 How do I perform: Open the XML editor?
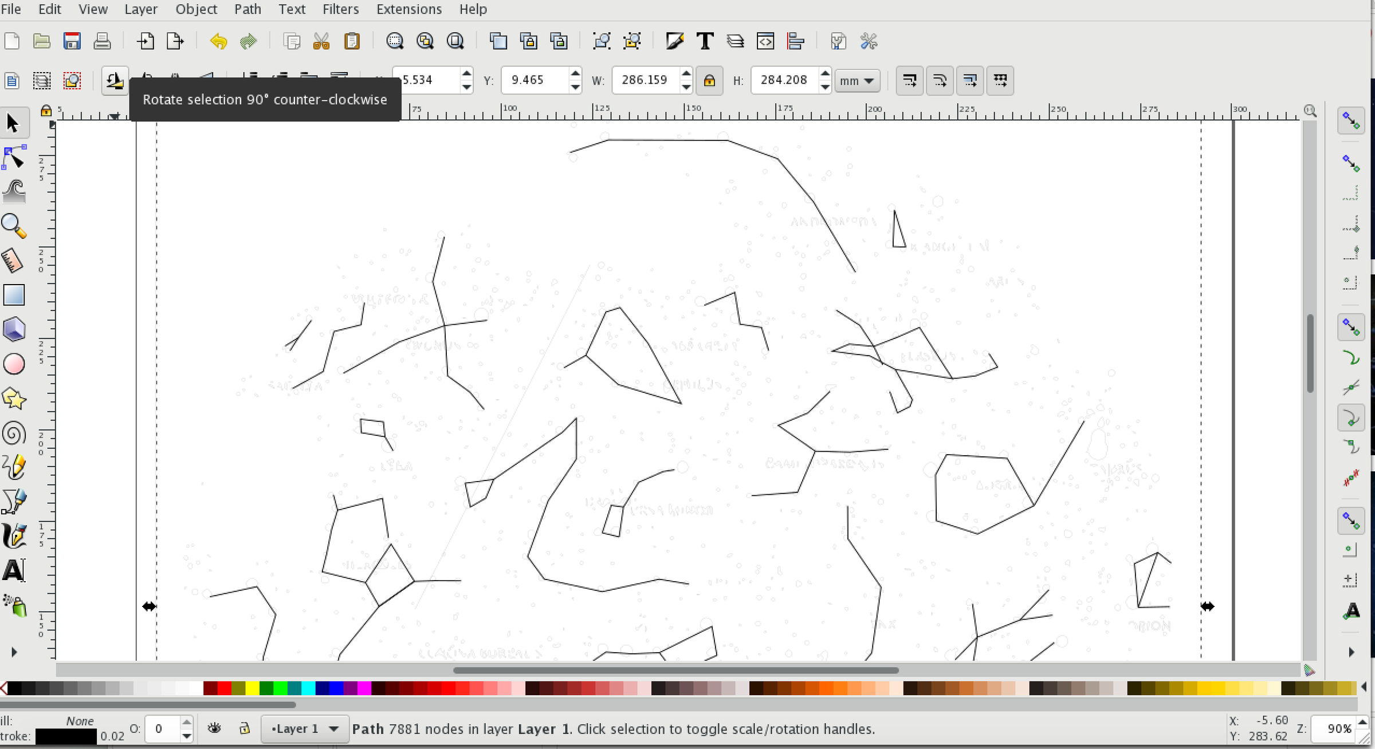[765, 41]
